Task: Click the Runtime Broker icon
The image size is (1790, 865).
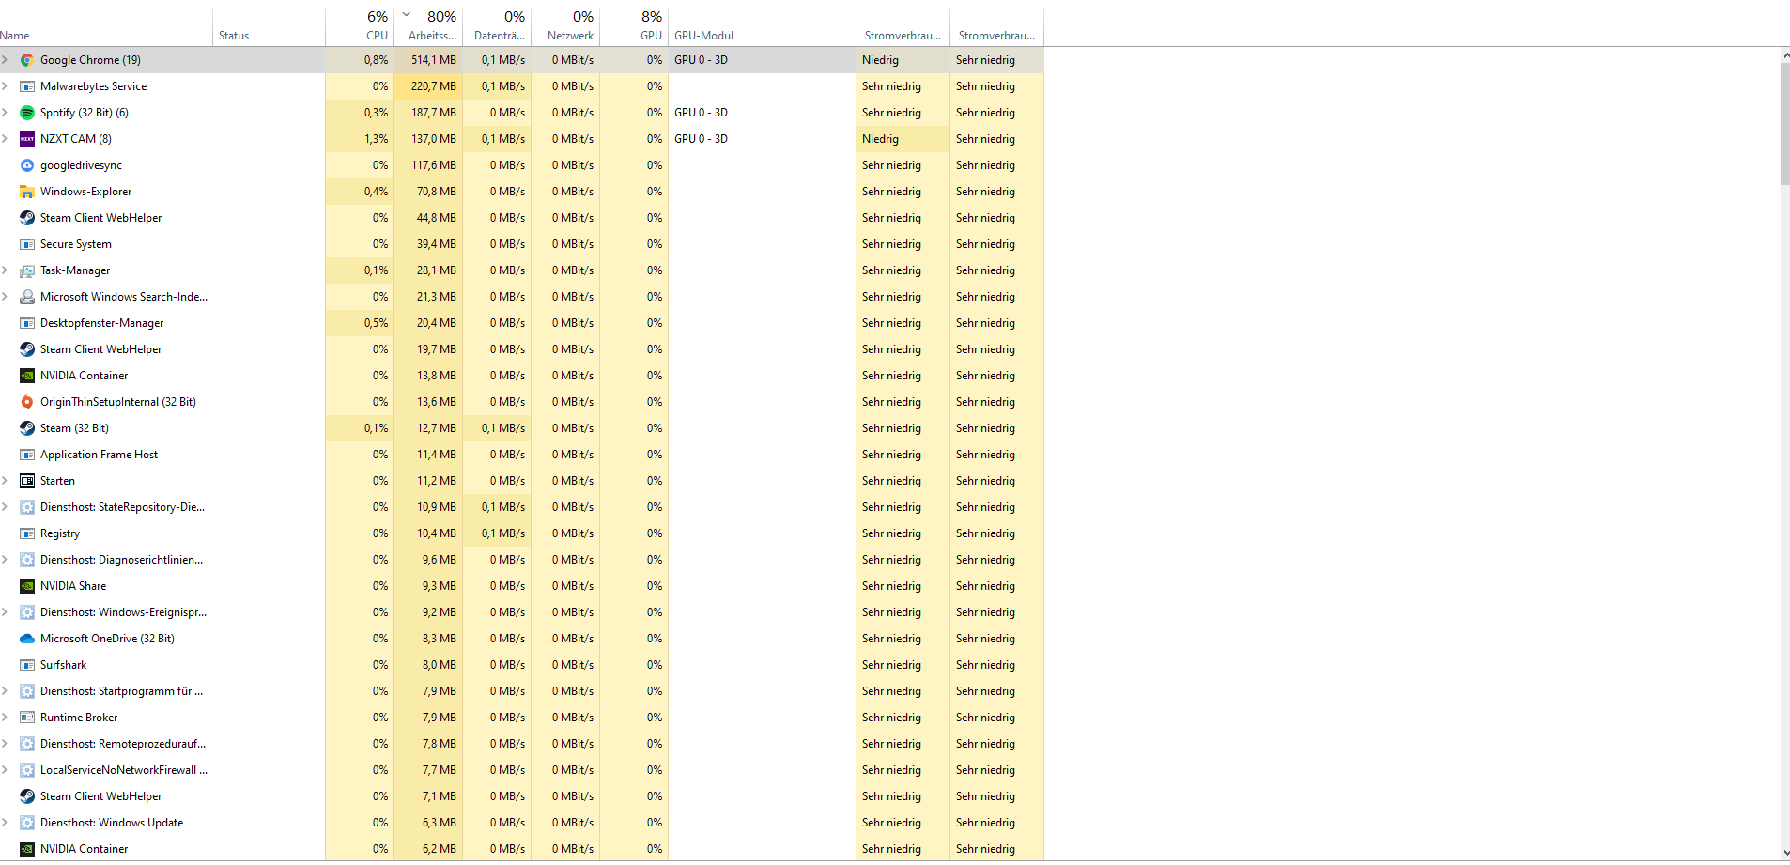Action: click(x=27, y=718)
